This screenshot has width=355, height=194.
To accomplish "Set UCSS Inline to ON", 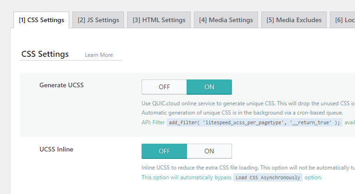I will click(x=209, y=151).
